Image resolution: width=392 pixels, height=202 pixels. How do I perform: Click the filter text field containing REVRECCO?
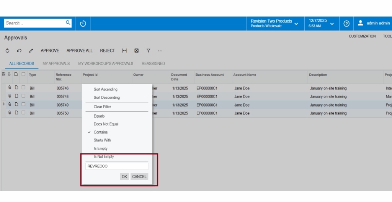click(116, 166)
